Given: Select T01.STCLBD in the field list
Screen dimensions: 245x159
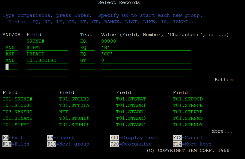Looking at the screenshot, I should (x=74, y=99).
